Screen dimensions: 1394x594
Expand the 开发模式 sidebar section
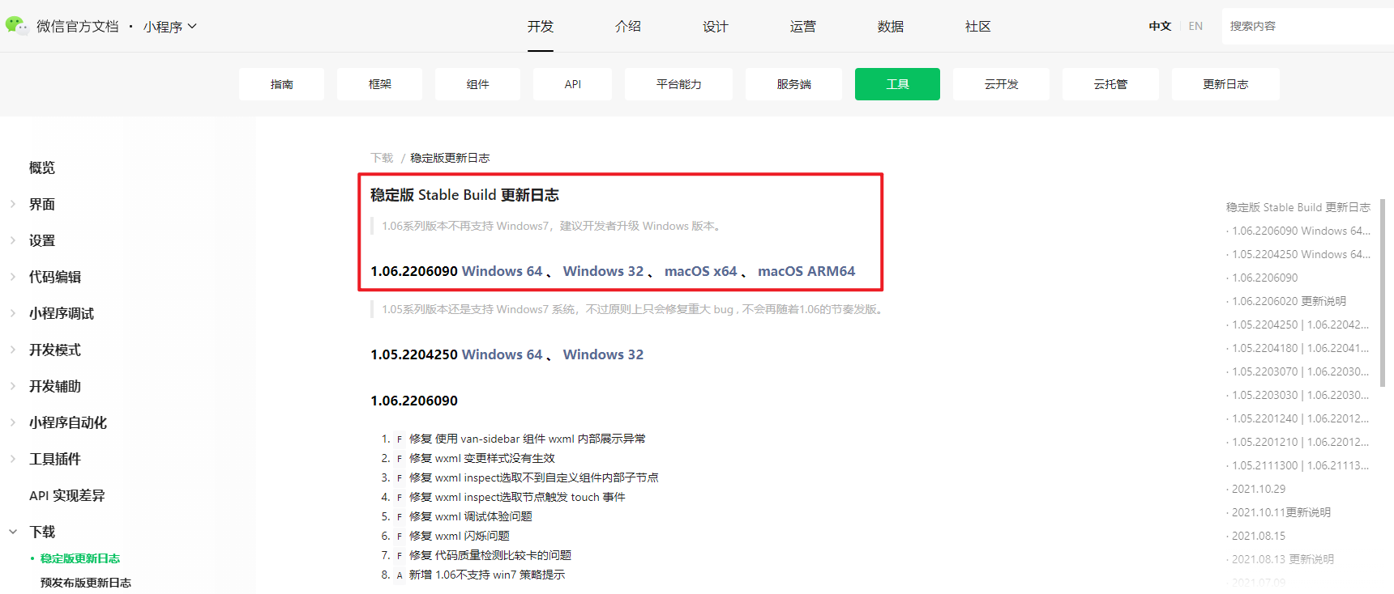click(55, 350)
